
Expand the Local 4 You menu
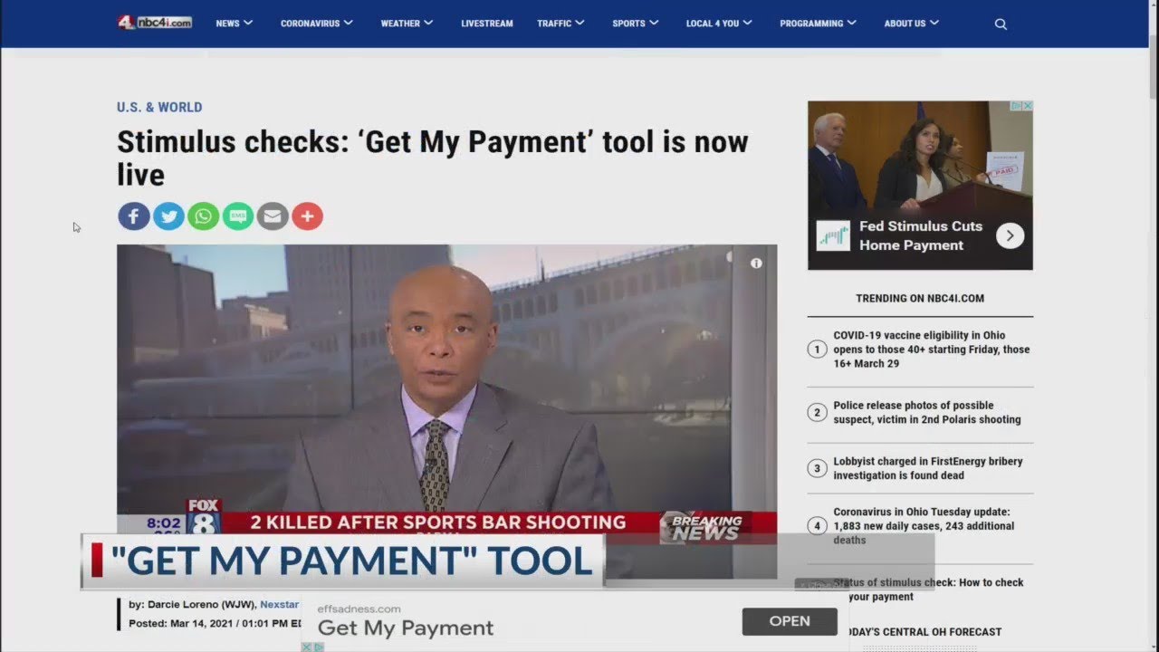click(x=719, y=24)
